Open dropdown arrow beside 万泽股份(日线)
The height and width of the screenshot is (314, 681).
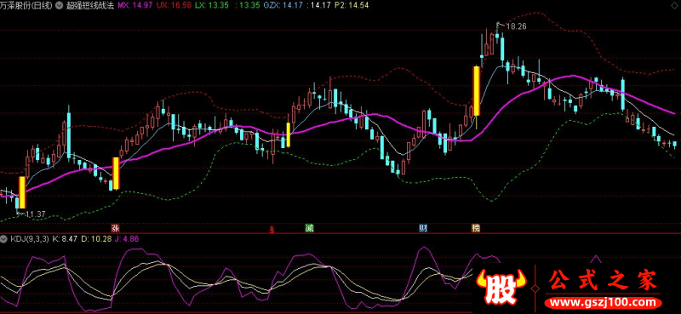[x=60, y=6]
